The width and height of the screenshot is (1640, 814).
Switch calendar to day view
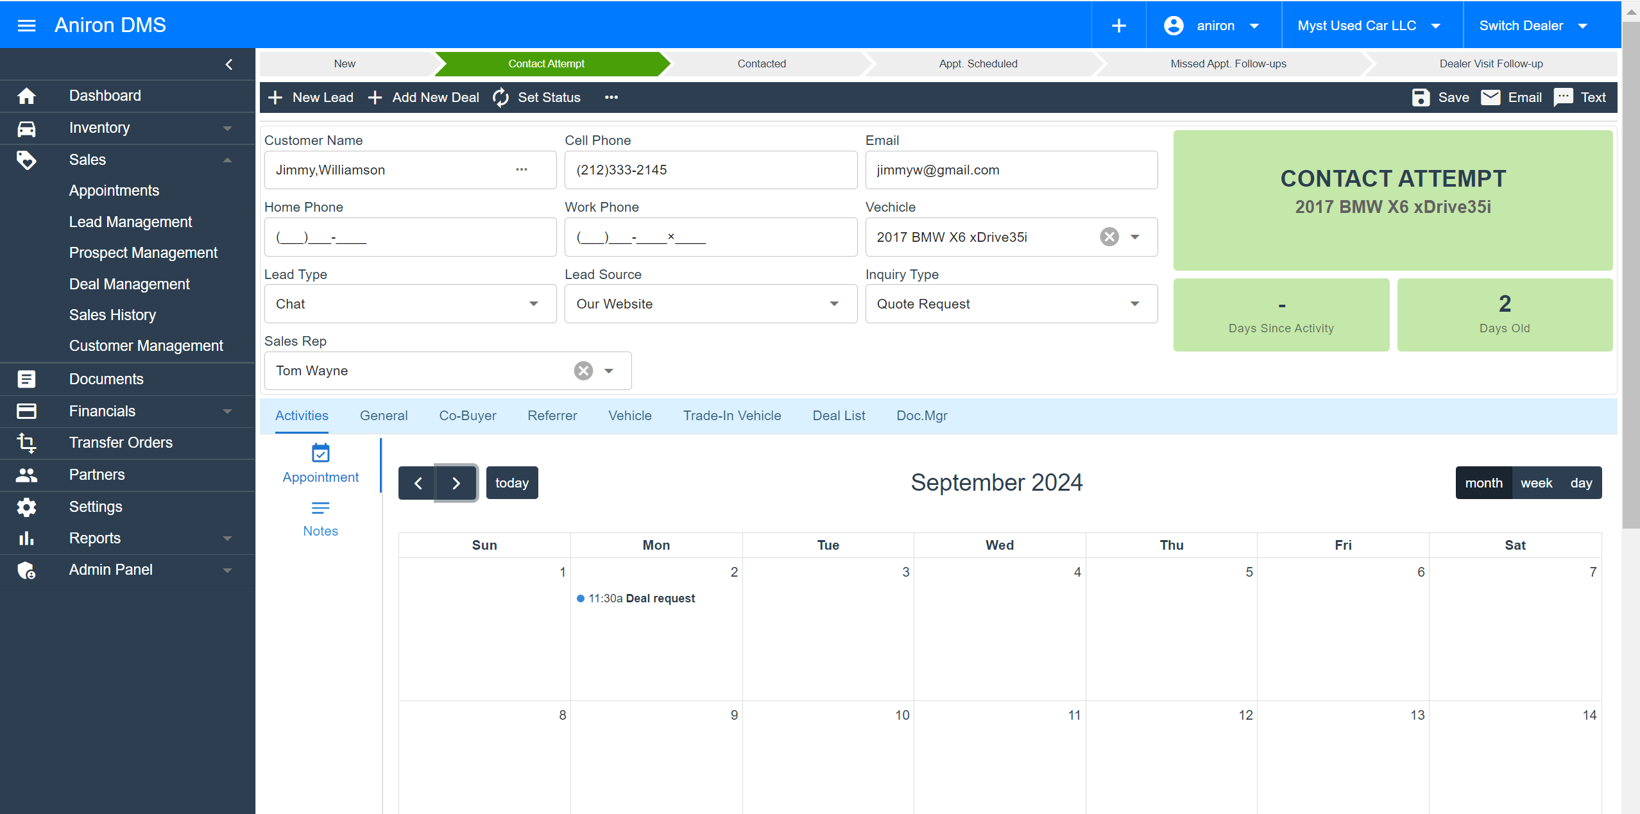click(x=1581, y=483)
